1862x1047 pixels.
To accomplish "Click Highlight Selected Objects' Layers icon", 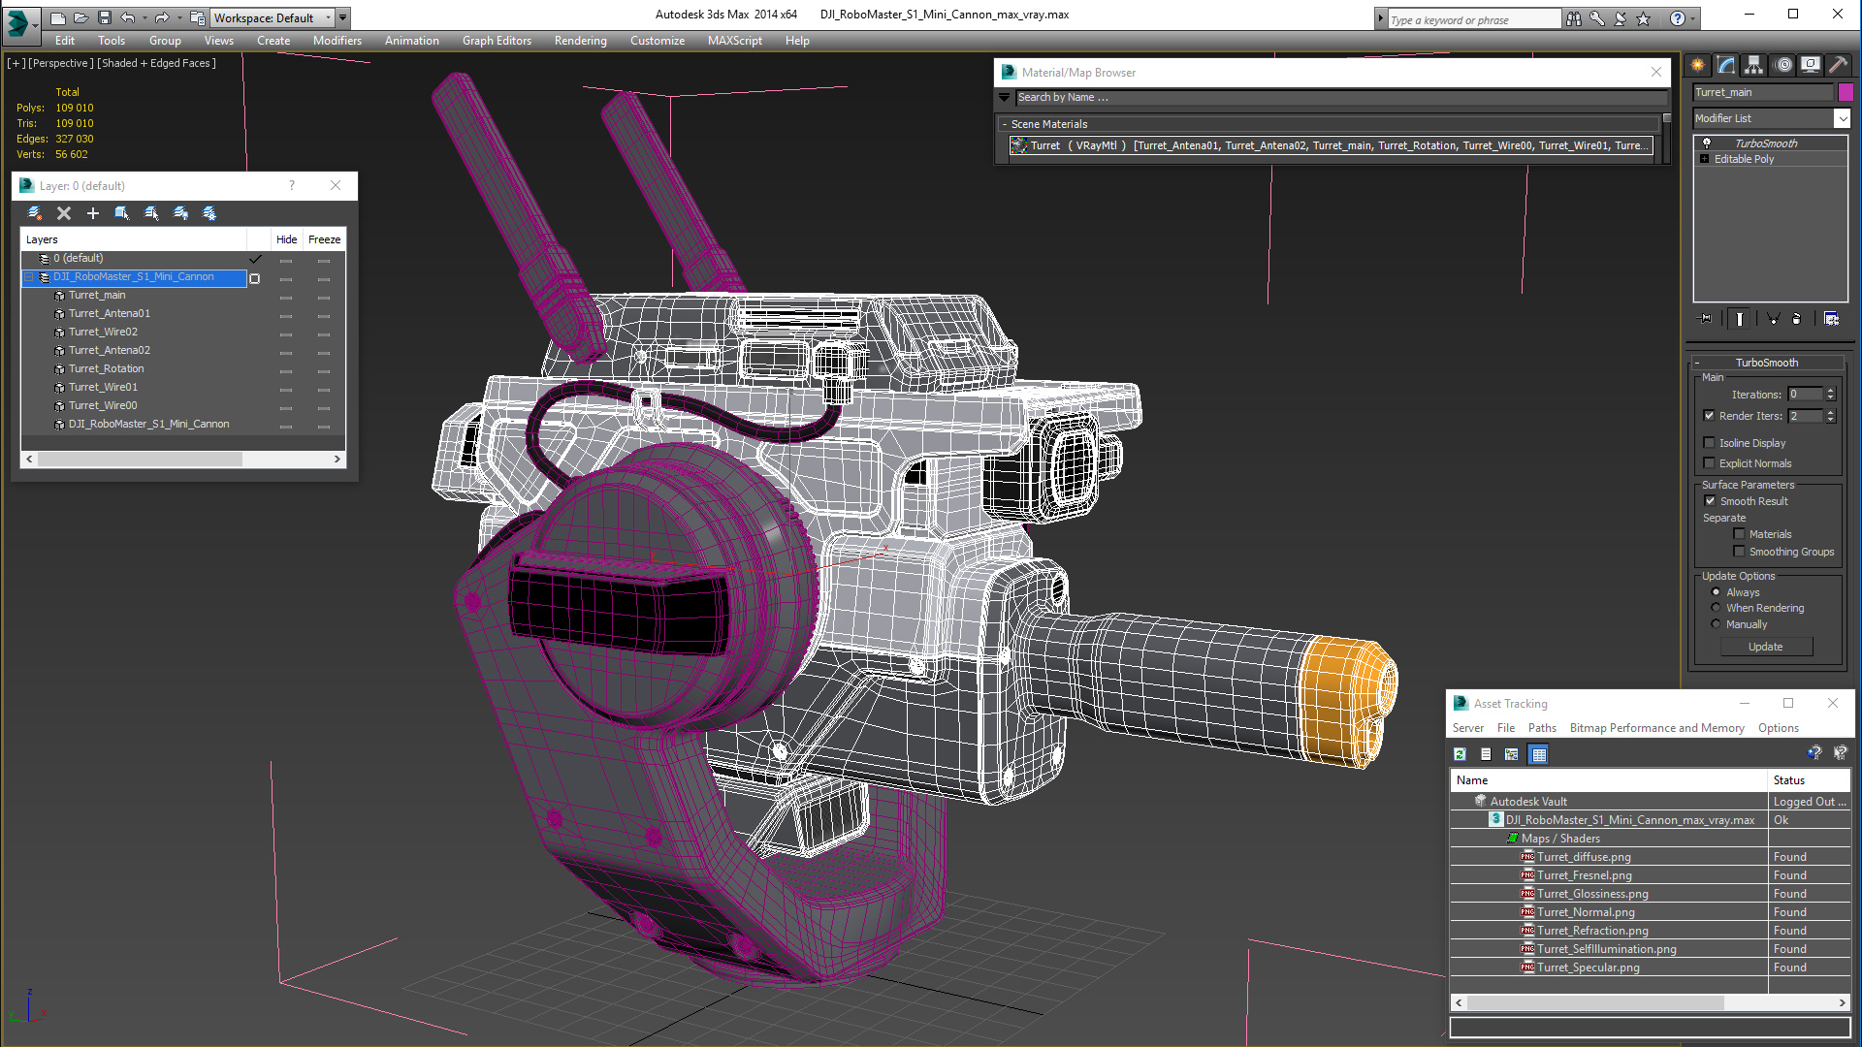I will pos(151,213).
